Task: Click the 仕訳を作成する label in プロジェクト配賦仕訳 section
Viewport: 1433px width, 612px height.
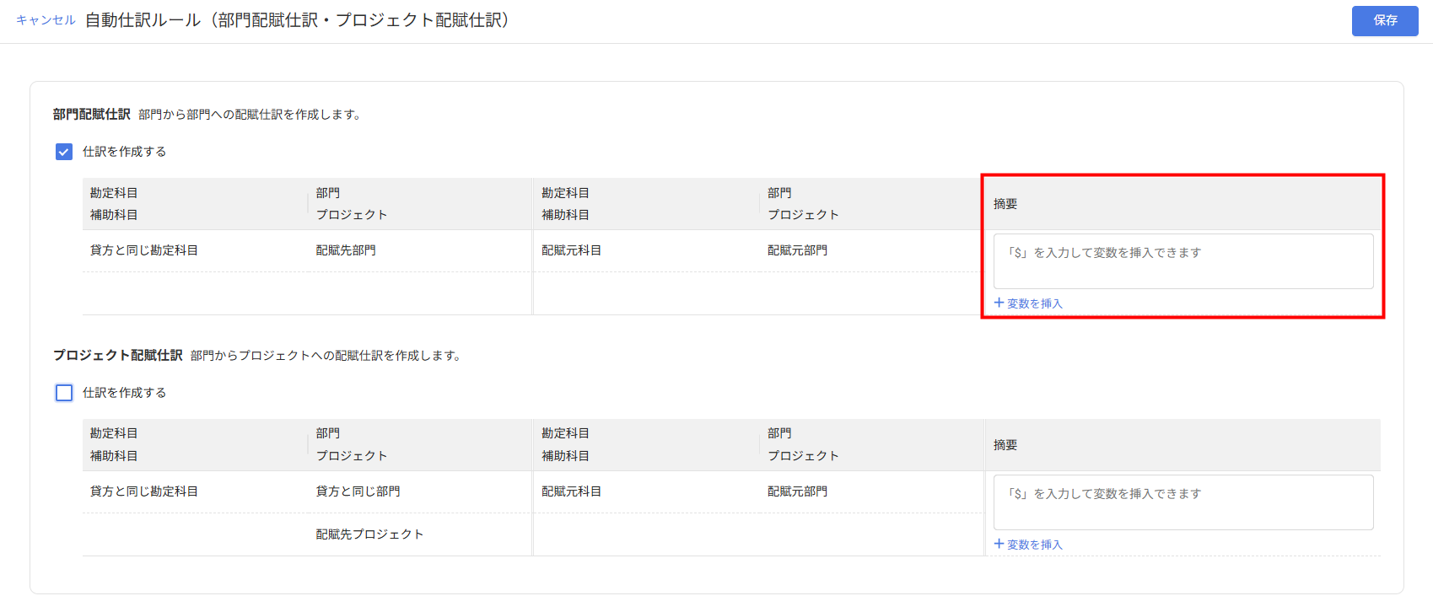Action: (x=124, y=393)
